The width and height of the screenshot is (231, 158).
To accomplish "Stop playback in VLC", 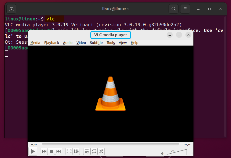I will pos(51,151).
